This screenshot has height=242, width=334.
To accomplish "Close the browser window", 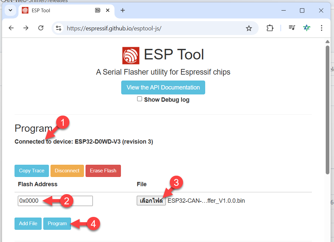I will pyautogui.click(x=321, y=11).
